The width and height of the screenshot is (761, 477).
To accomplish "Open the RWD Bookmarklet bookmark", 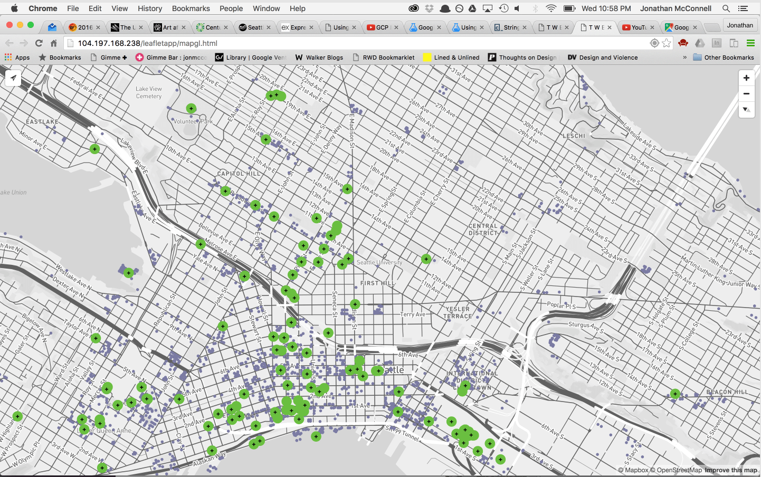I will point(383,58).
